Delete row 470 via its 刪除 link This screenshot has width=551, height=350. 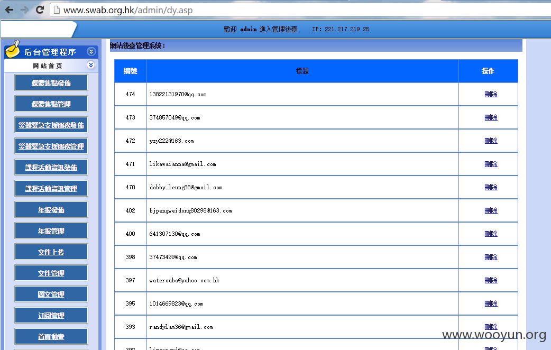coord(491,187)
